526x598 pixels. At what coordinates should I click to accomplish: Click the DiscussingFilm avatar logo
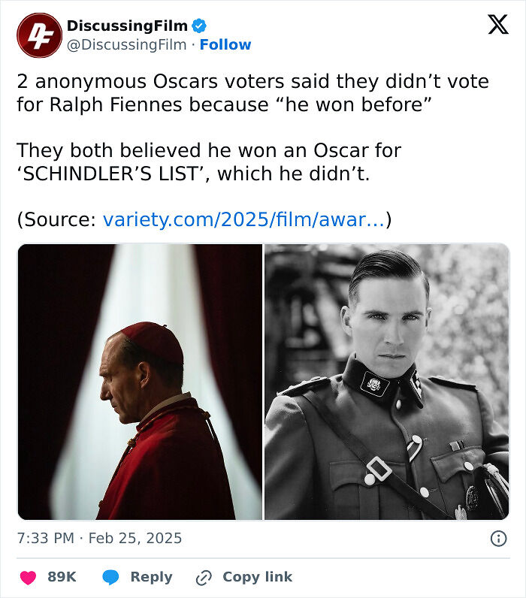coord(39,35)
